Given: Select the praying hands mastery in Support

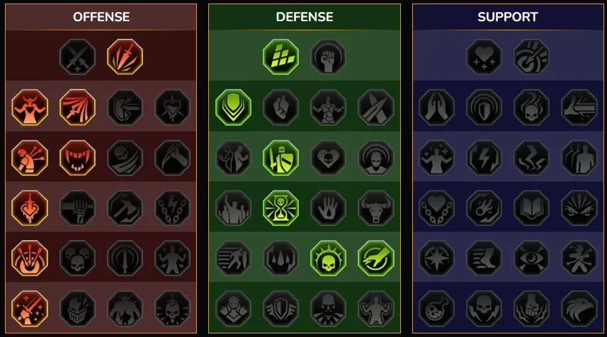Looking at the screenshot, I should pyautogui.click(x=437, y=107).
